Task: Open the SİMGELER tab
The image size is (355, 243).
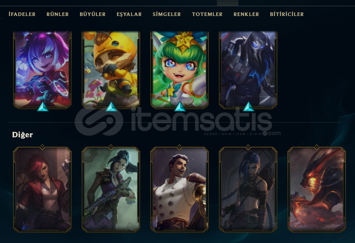Action: click(167, 14)
